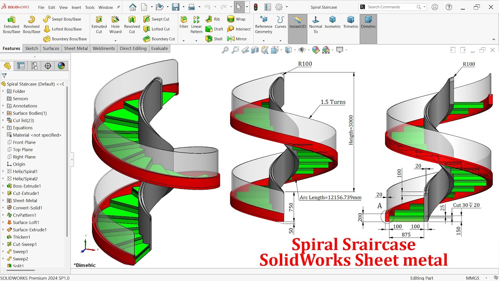Click the Home icon in the title bar

pyautogui.click(x=133, y=7)
